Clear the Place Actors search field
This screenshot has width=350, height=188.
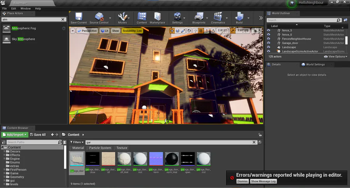[x=63, y=19]
